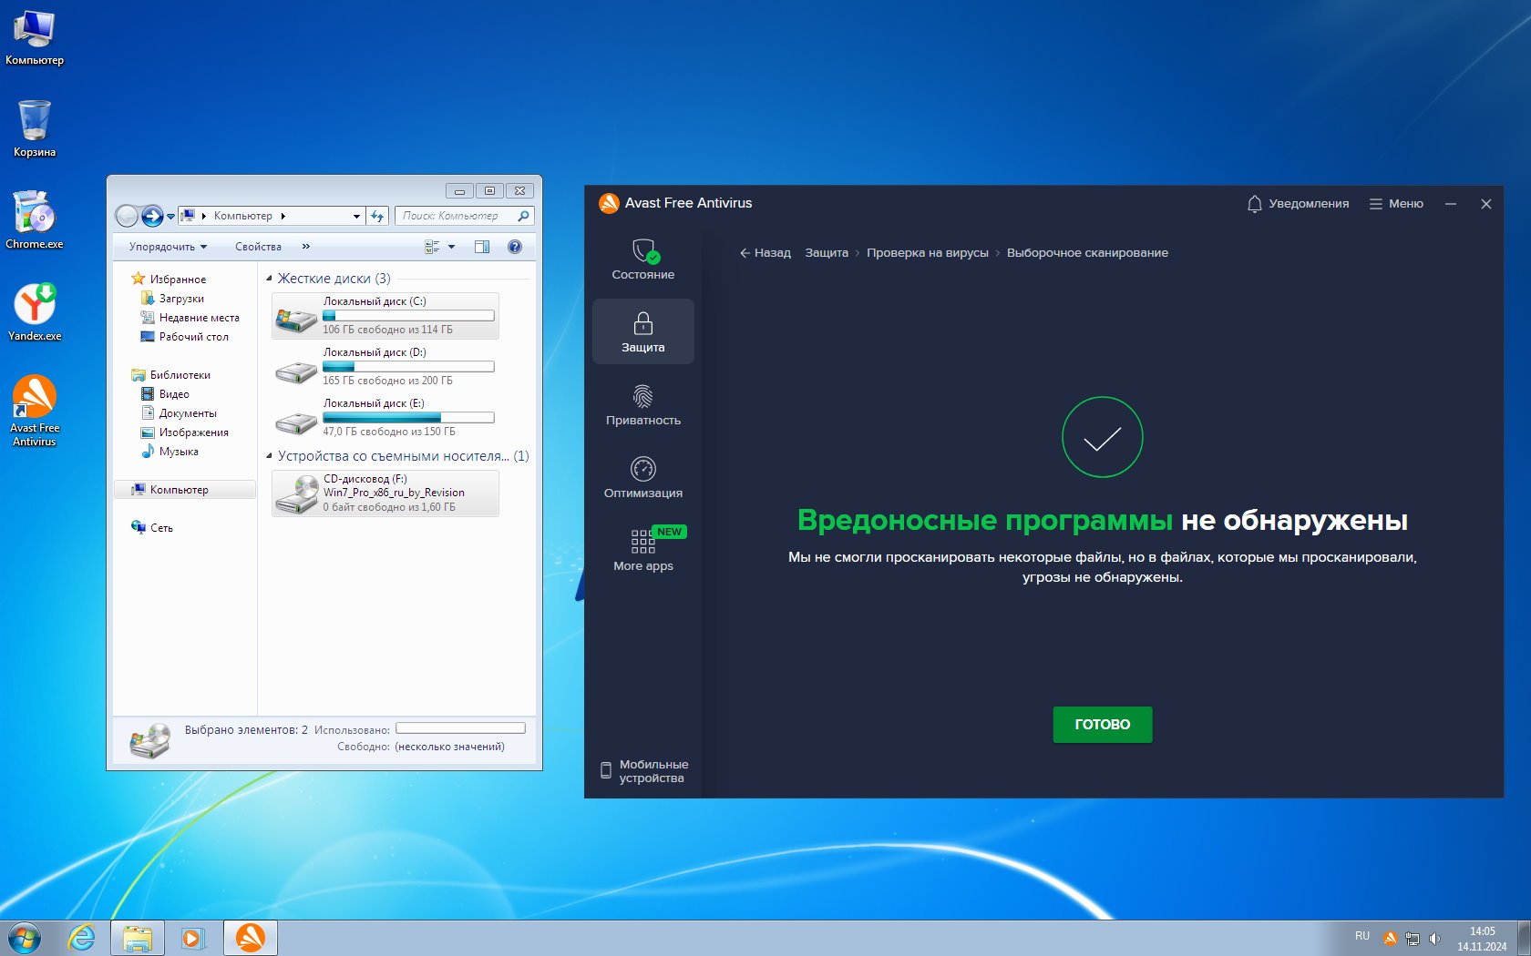Screen dimensions: 1531x956
Task: Select the Chrome.exe desktop icon
Action: (35, 220)
